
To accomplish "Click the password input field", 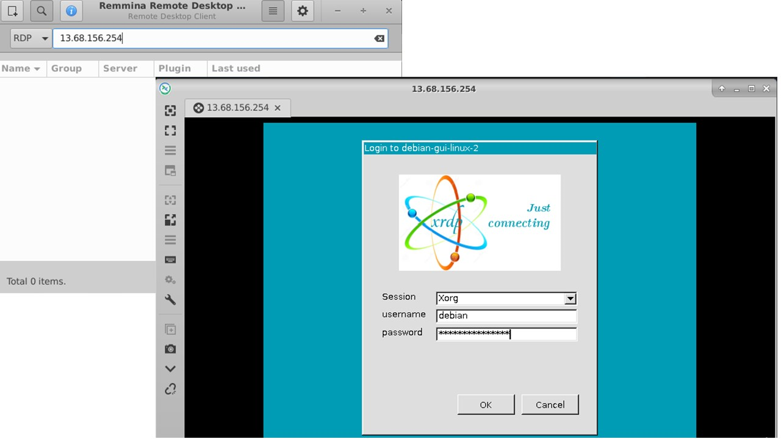I will click(506, 333).
